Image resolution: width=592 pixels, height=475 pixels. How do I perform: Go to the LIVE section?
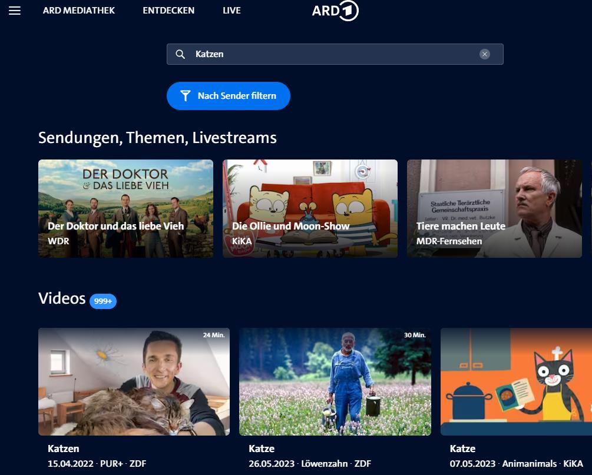pyautogui.click(x=231, y=11)
